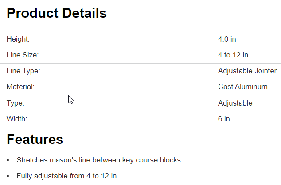Click the bullet before 'Stretches mason's line'

(8, 160)
